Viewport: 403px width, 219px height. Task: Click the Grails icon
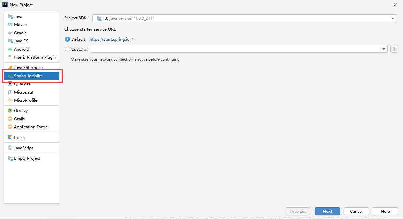[10, 119]
